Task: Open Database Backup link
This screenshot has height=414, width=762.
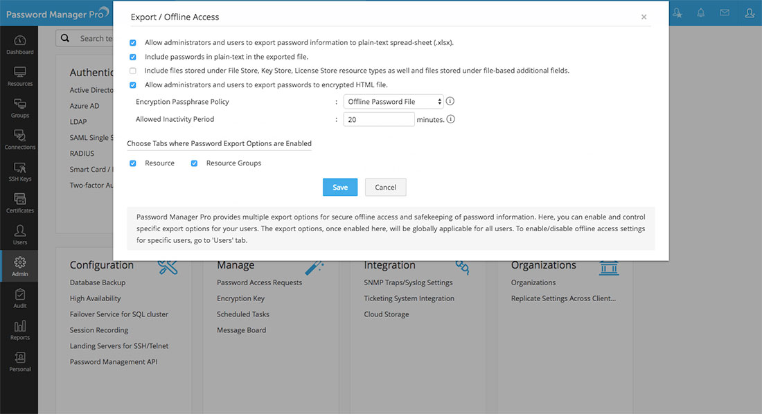Action: click(97, 282)
